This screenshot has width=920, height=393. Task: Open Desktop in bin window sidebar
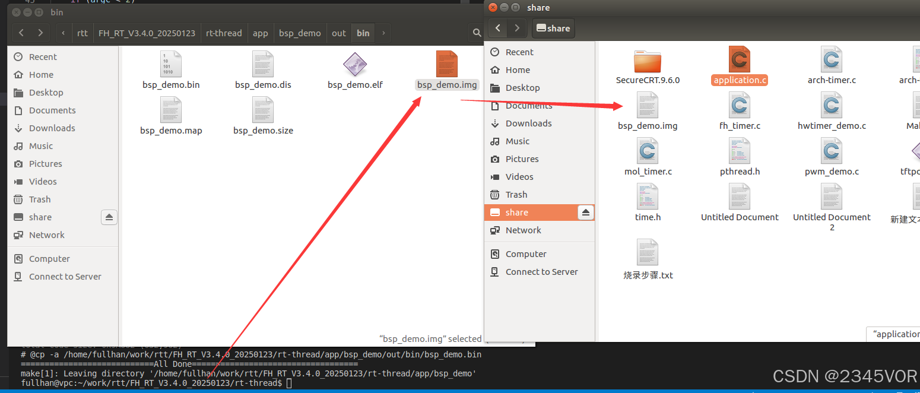pyautogui.click(x=63, y=93)
